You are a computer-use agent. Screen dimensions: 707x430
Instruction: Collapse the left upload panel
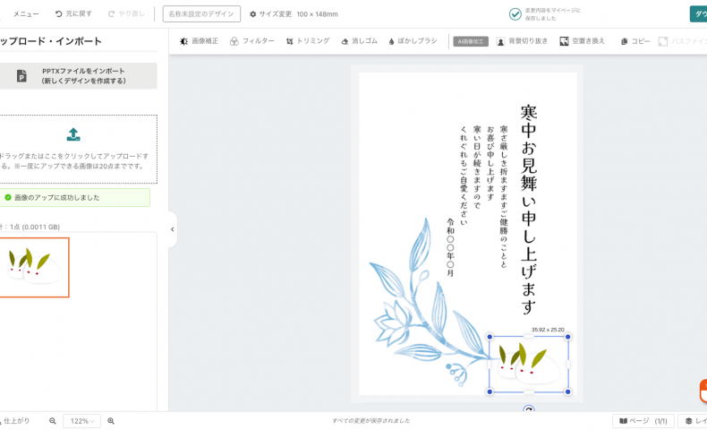[172, 229]
